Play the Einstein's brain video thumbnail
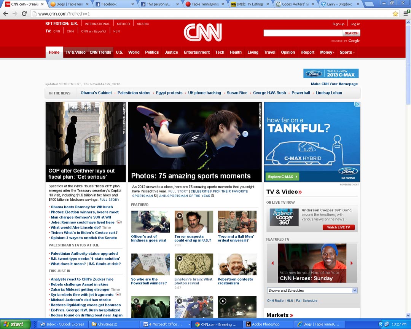Screen dimensions: 411x329 pyautogui.click(x=194, y=265)
